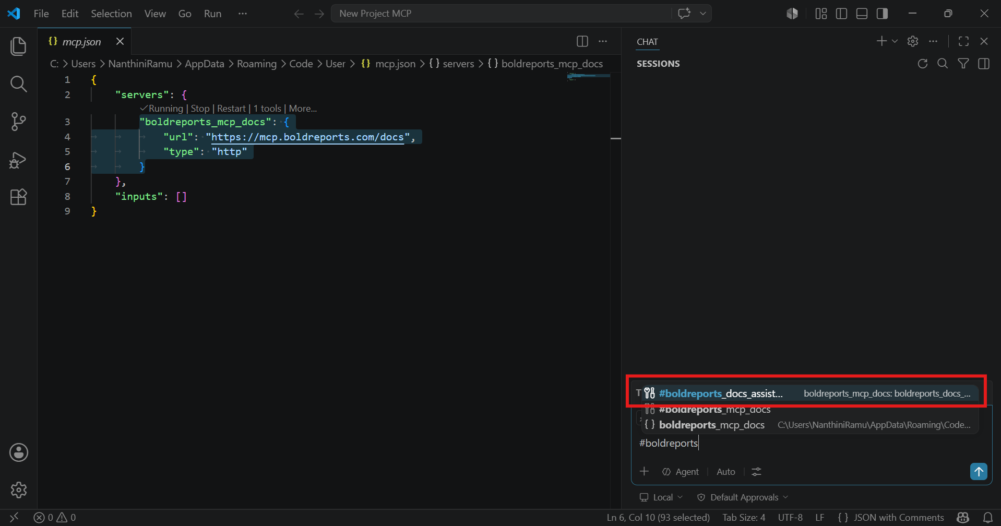Open the File menu

click(x=41, y=14)
